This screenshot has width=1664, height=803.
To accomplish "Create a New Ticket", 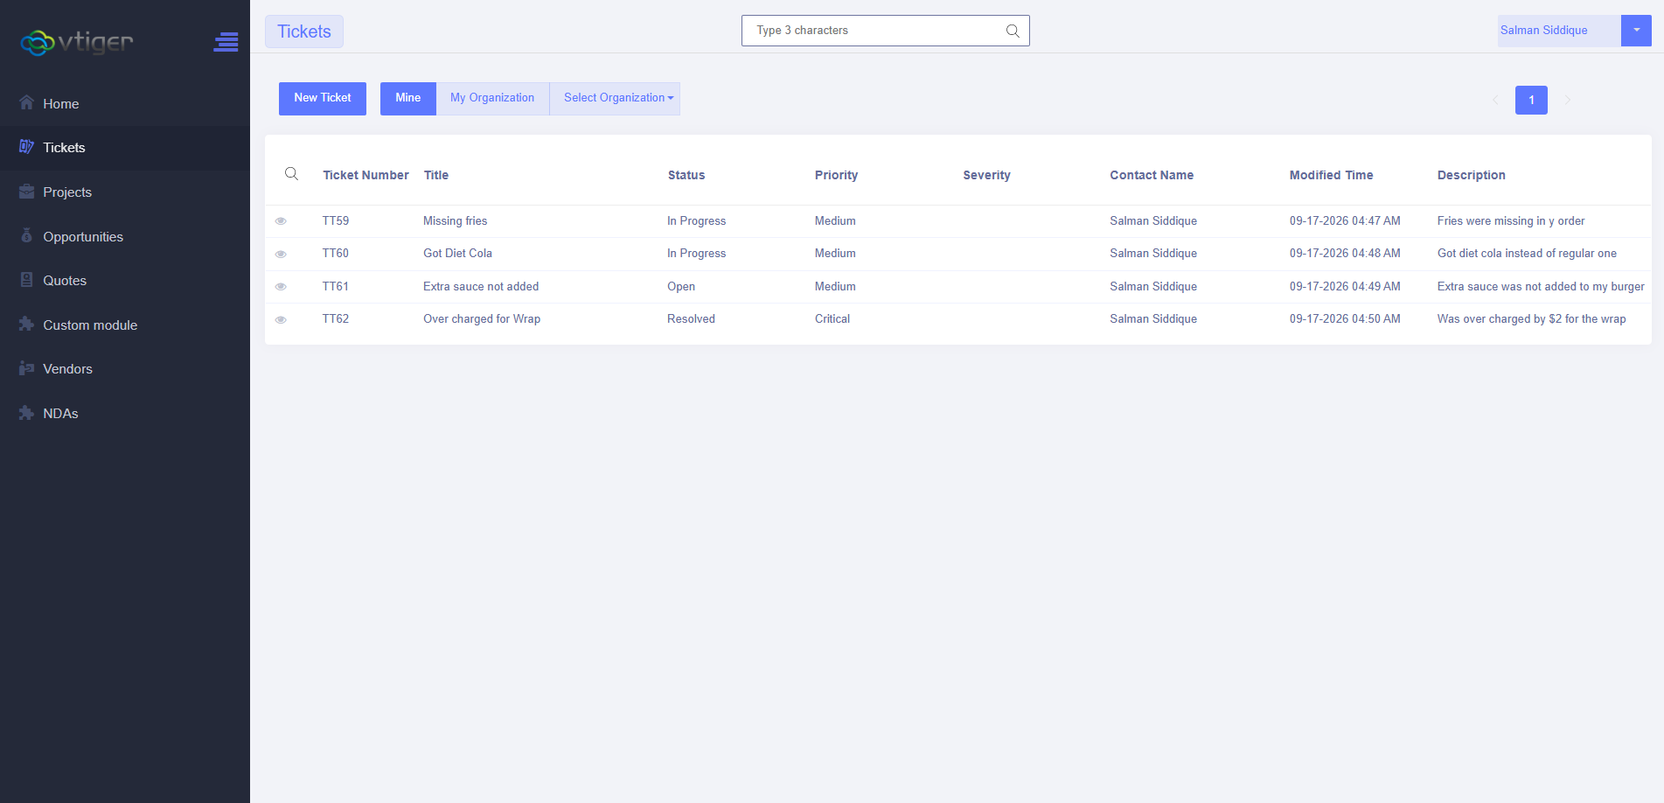I will pyautogui.click(x=323, y=98).
